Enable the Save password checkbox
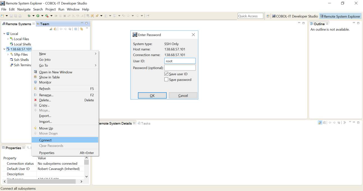The width and height of the screenshot is (363, 191). [x=166, y=80]
